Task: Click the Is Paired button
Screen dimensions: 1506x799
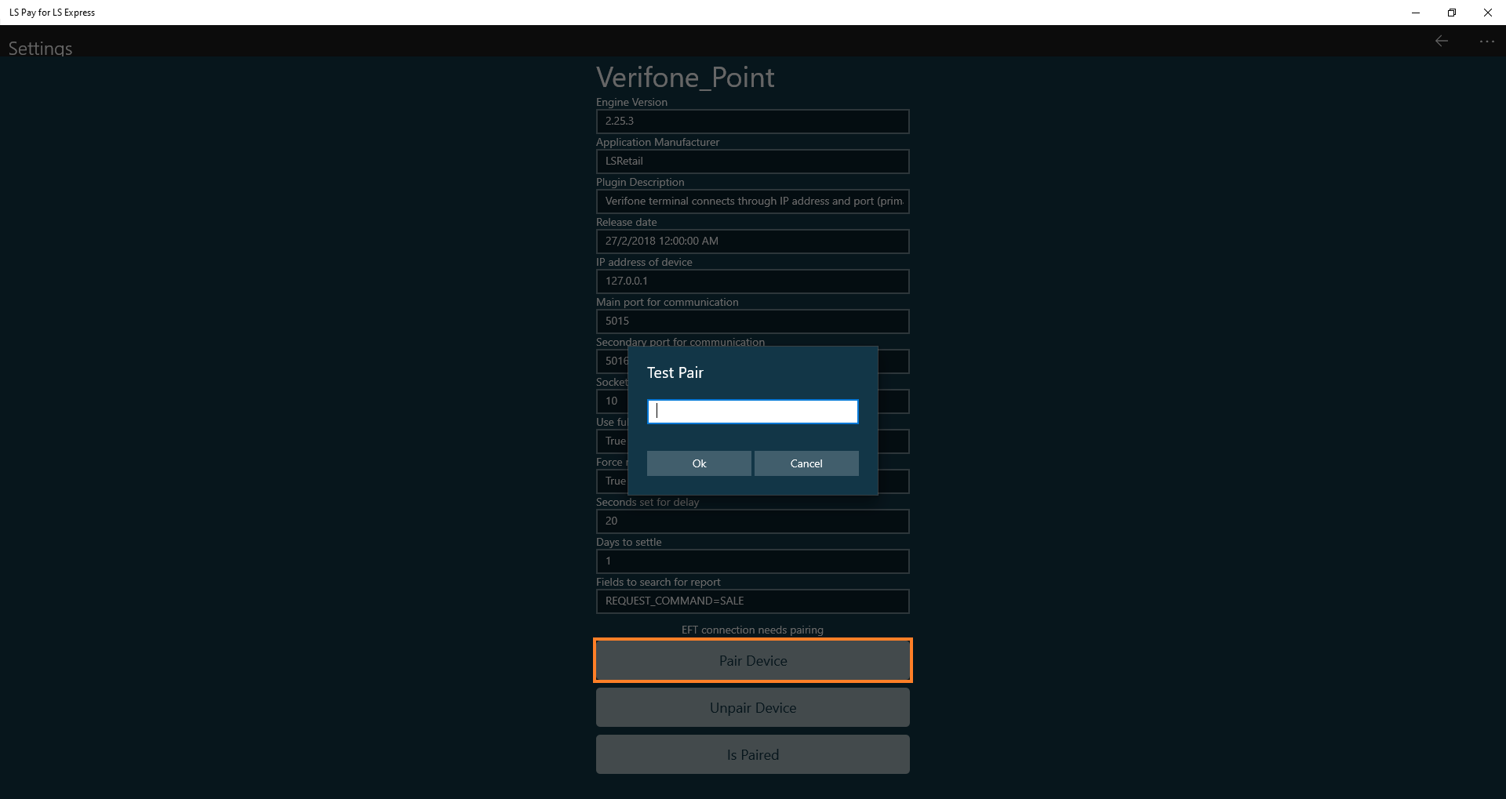Action: pos(752,754)
